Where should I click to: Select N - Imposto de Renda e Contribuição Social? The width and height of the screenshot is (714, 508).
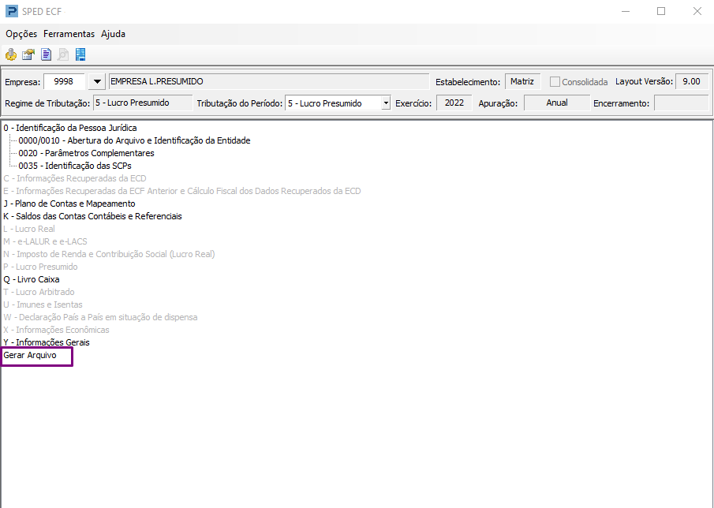click(x=109, y=254)
